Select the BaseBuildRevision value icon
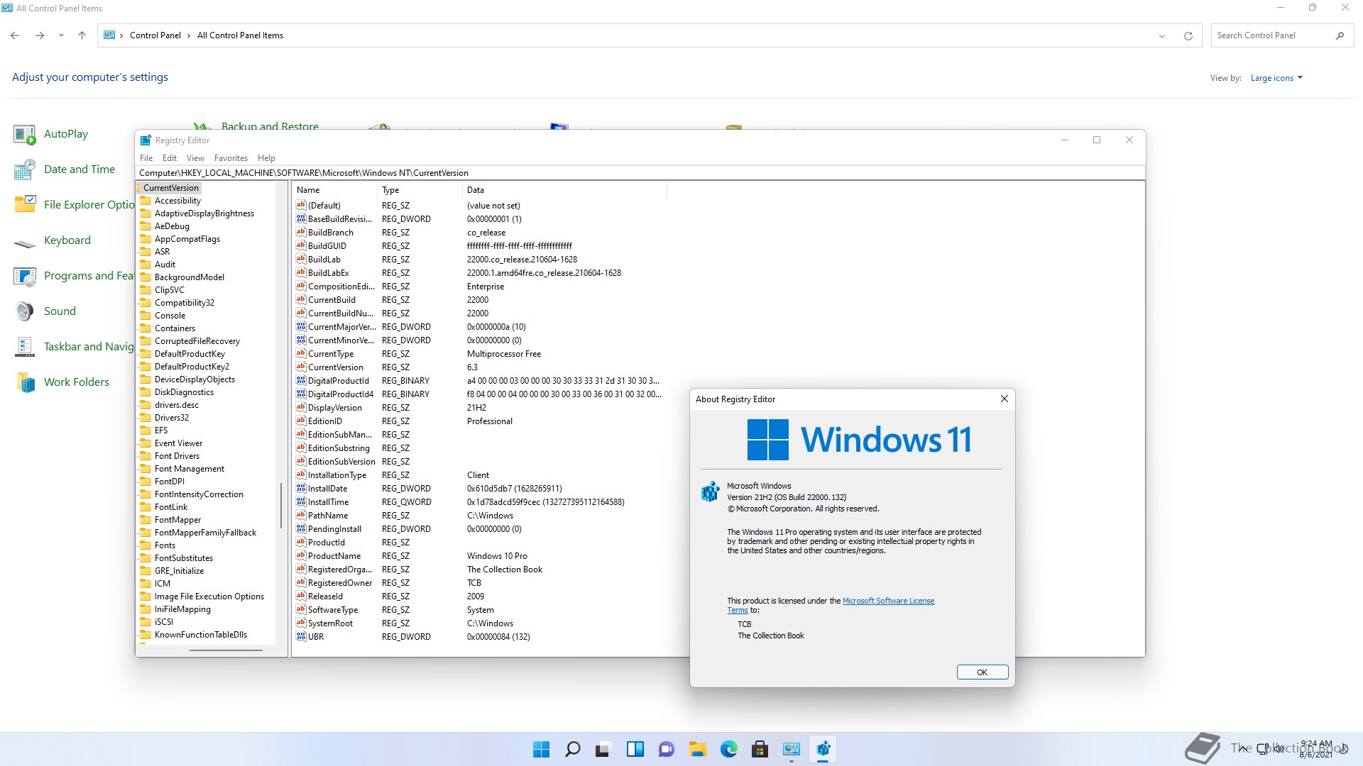 coord(301,219)
